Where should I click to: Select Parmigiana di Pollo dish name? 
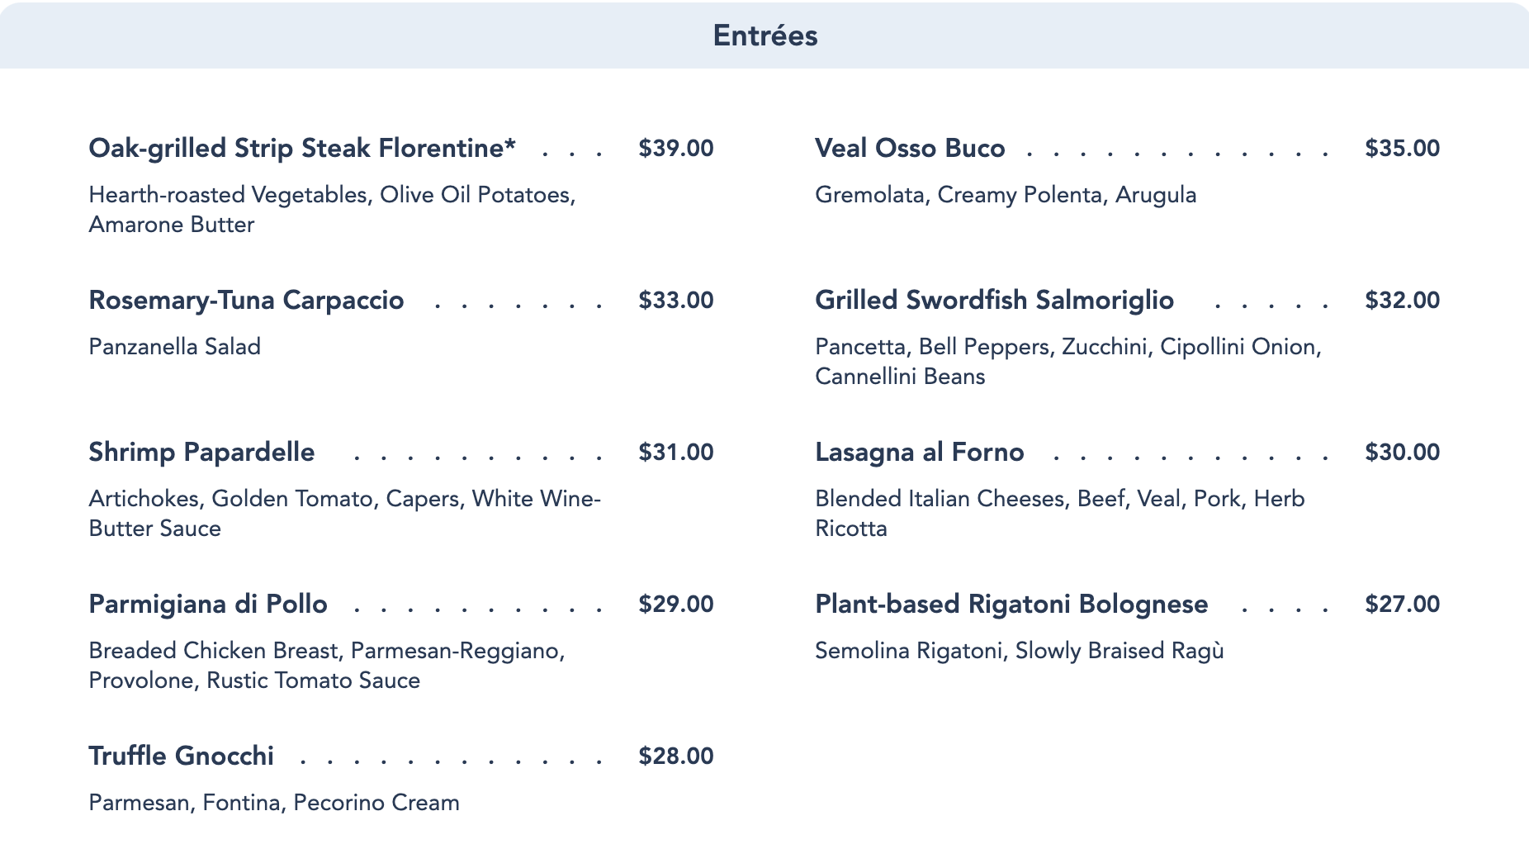pos(208,605)
